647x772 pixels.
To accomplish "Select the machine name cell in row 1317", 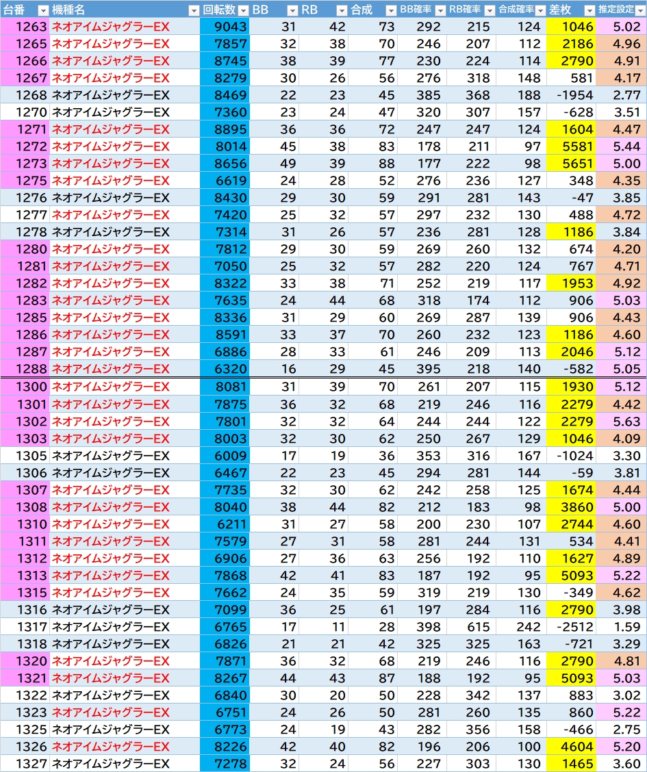I will pos(125,627).
